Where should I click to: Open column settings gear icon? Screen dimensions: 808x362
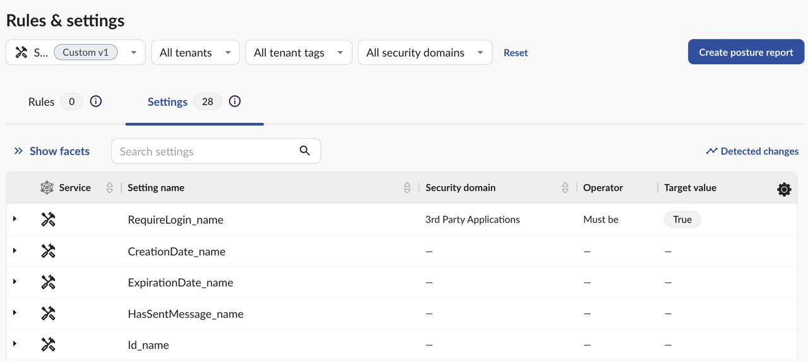click(784, 189)
